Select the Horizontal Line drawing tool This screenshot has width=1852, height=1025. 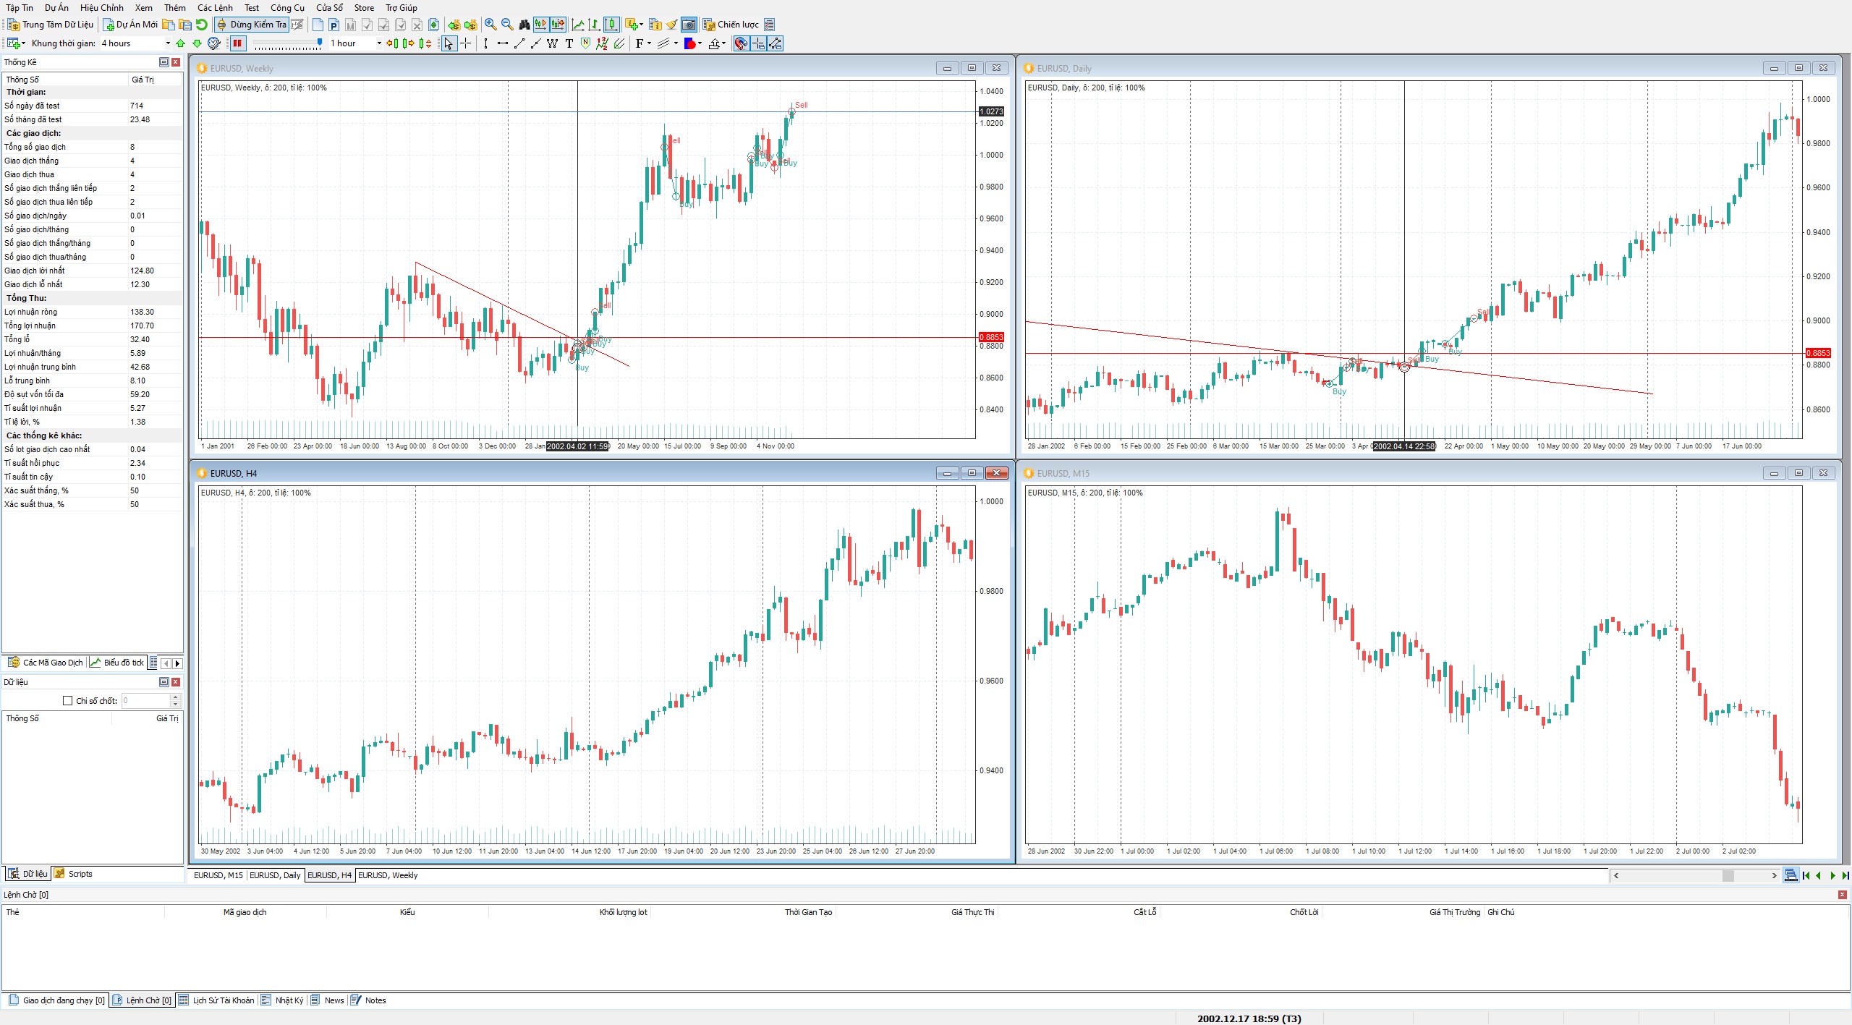pos(503,43)
